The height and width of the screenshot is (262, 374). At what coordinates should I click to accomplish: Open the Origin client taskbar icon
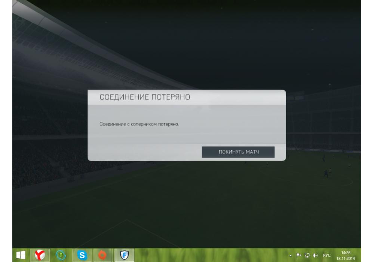point(102,255)
